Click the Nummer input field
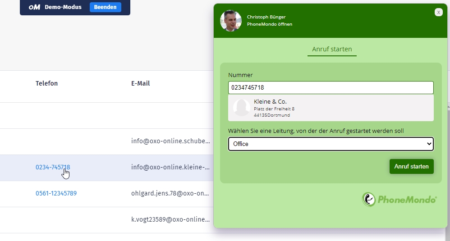The width and height of the screenshot is (450, 241). (331, 87)
